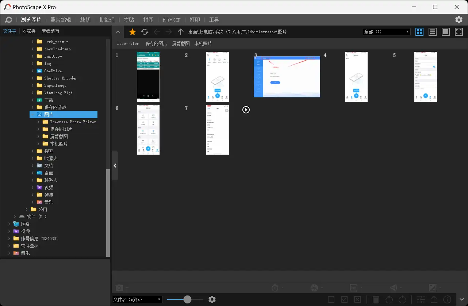Expand the 软件 (D:) drive node
The image size is (468, 306).
(x=15, y=217)
